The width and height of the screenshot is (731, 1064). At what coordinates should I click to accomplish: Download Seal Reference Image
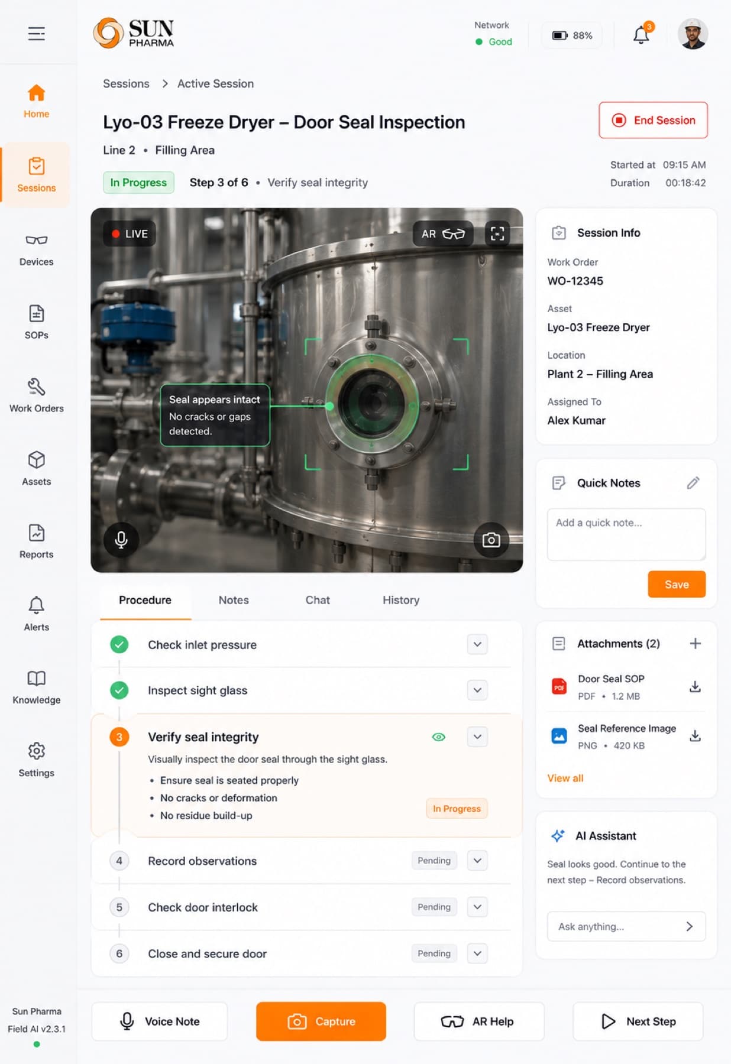(696, 736)
